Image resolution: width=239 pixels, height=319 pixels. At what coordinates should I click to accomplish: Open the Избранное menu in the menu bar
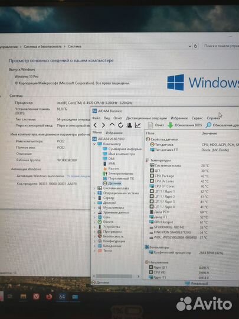point(179,118)
